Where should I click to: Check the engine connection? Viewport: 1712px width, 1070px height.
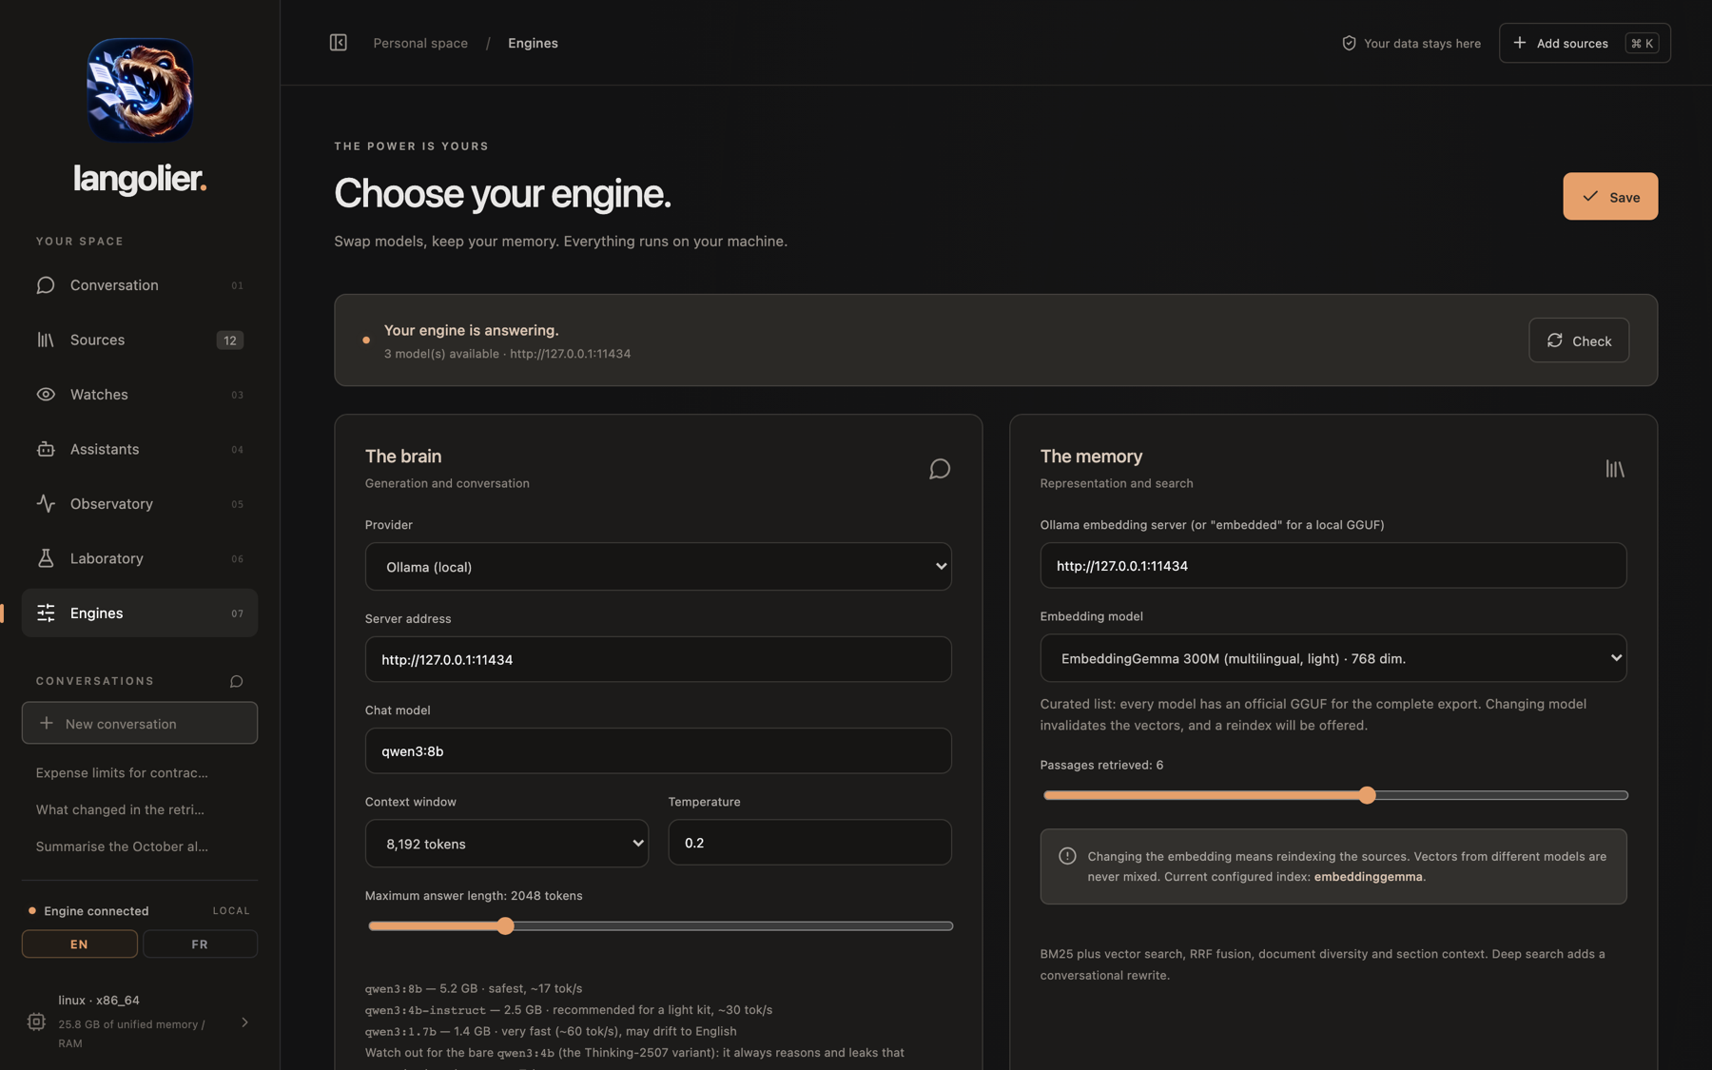tap(1579, 340)
